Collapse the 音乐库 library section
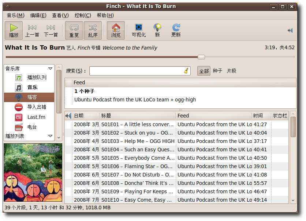The height and width of the screenshot is (221, 306). coord(50,69)
